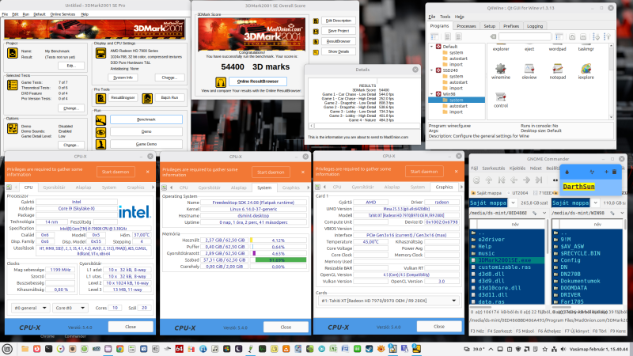Open the left pane device dropdown next to Saját mappa
Image resolution: width=633 pixels, height=356 pixels.
click(x=513, y=203)
